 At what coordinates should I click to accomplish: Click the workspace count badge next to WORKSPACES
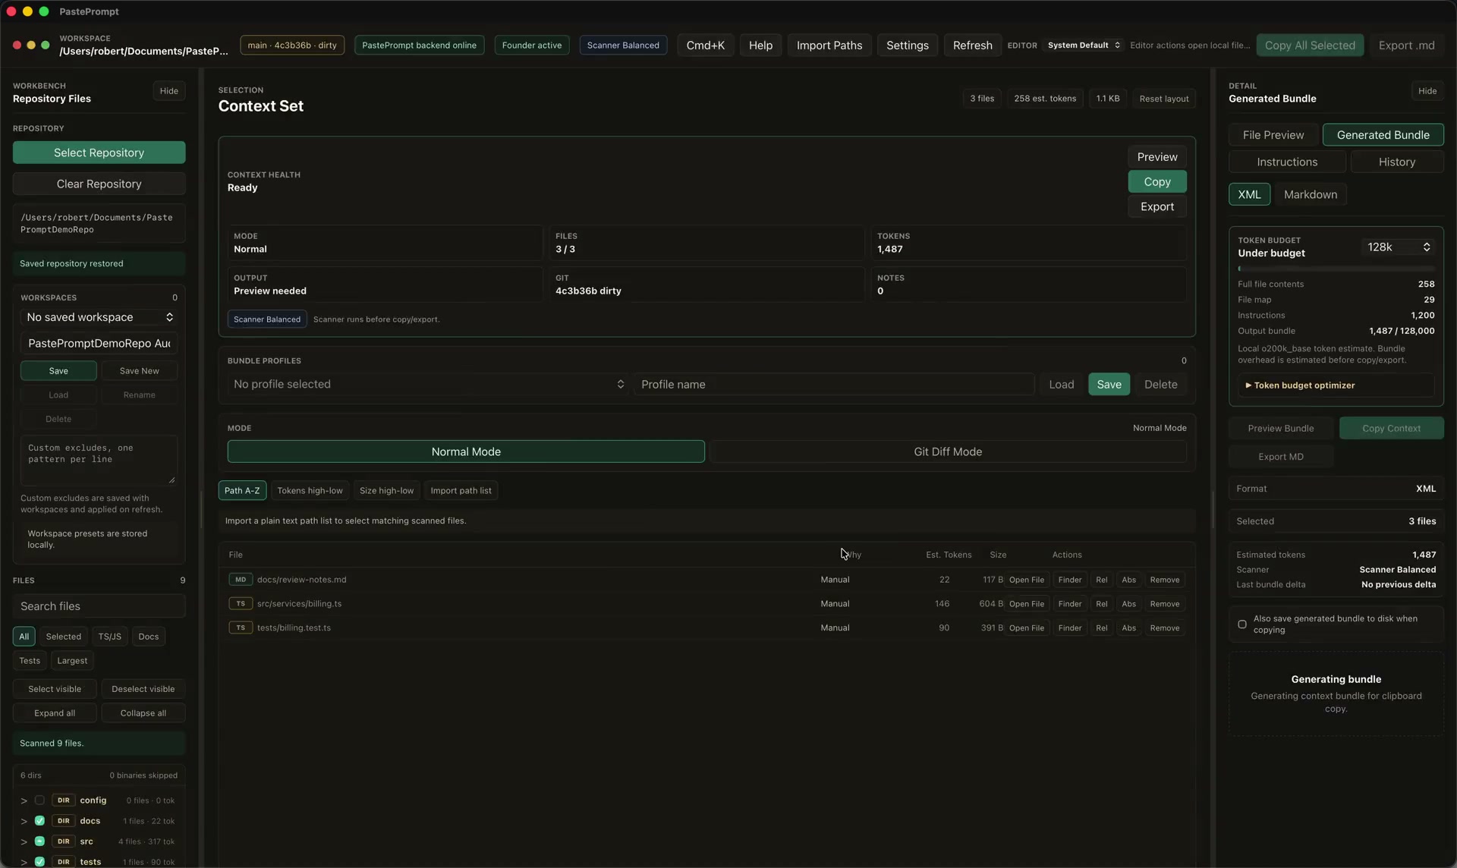pos(175,297)
